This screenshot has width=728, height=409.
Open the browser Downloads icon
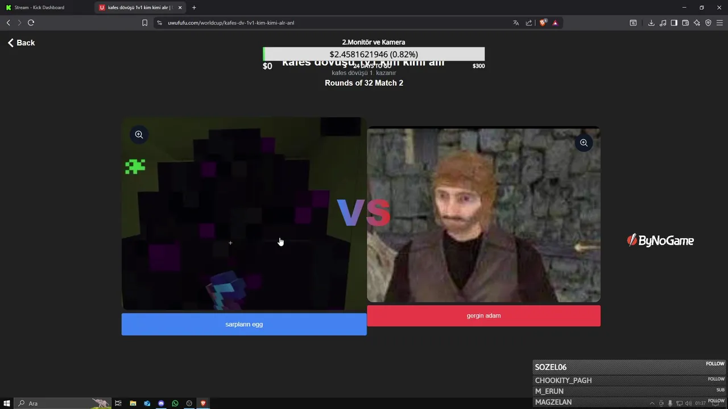(651, 23)
